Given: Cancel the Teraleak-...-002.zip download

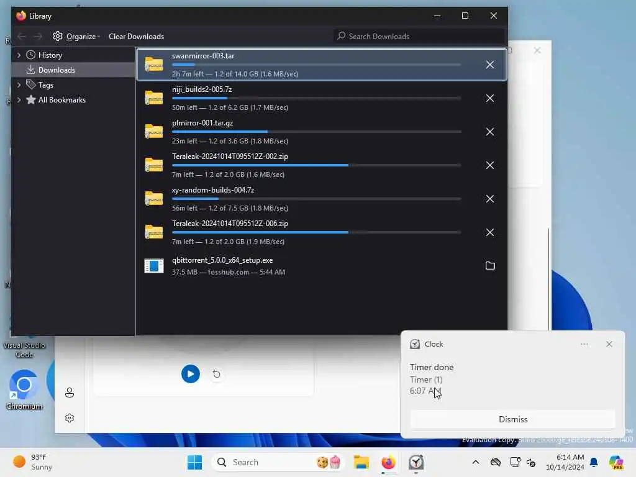Looking at the screenshot, I should coord(490,165).
